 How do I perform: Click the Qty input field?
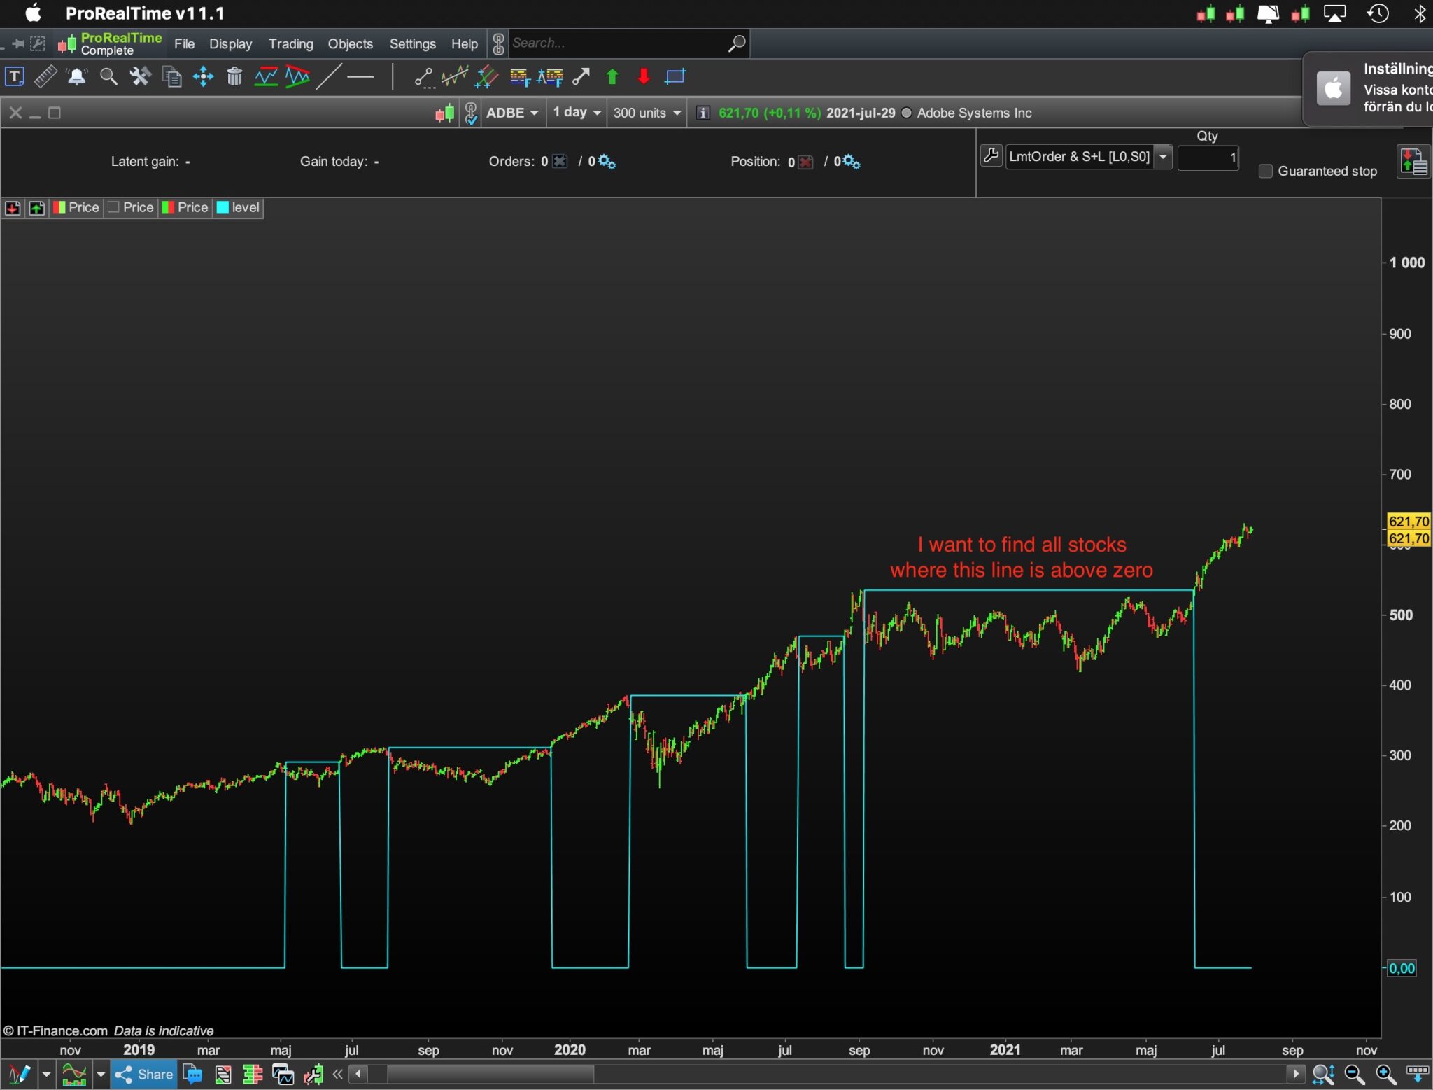tap(1208, 158)
